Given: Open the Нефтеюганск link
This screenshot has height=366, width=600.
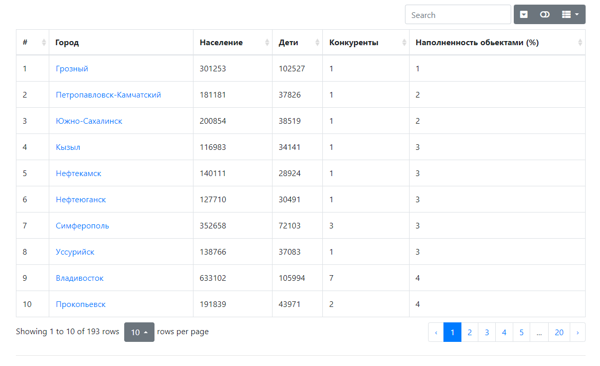Looking at the screenshot, I should (x=81, y=200).
